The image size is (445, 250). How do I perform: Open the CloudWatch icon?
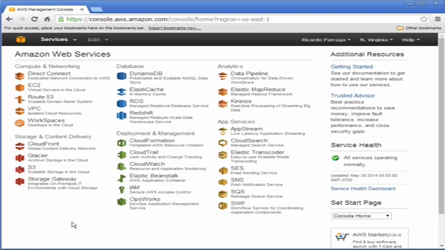[x=122, y=167]
